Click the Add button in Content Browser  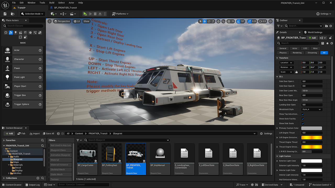9,133
